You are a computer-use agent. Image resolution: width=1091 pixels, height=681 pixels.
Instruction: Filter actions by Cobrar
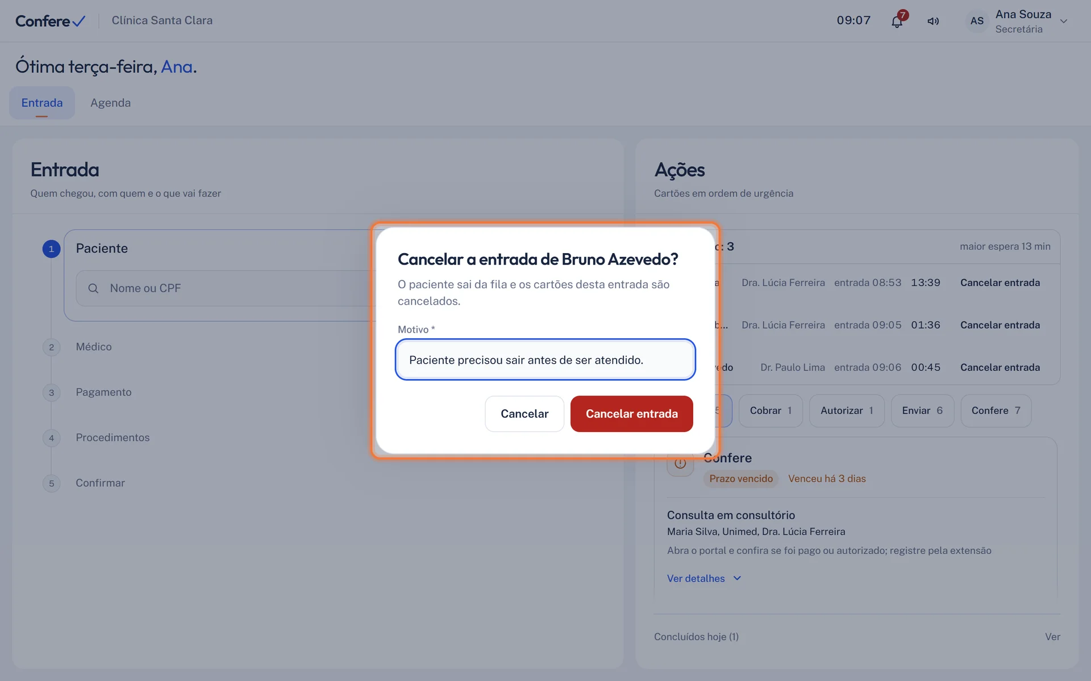[x=771, y=411]
